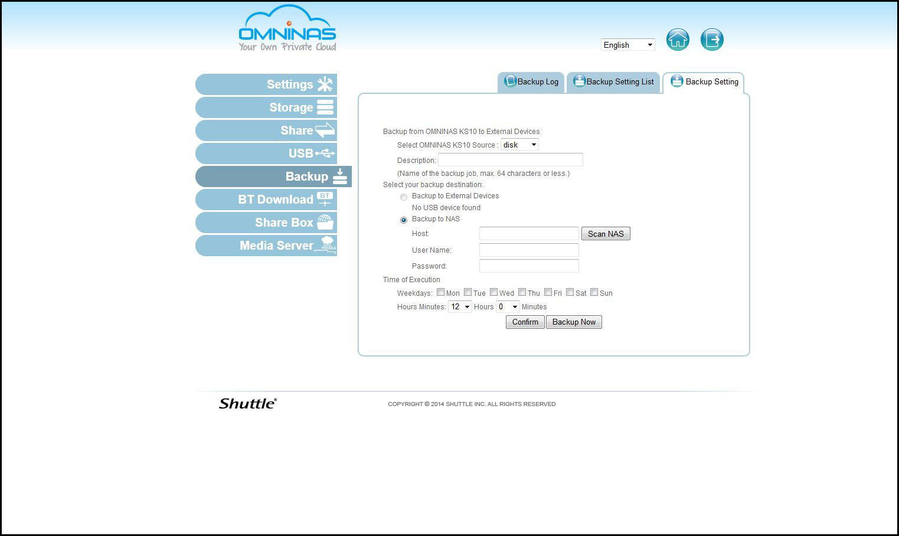Viewport: 899px width, 536px height.
Task: Click the OMNINAS cloud logo
Action: 287,28
